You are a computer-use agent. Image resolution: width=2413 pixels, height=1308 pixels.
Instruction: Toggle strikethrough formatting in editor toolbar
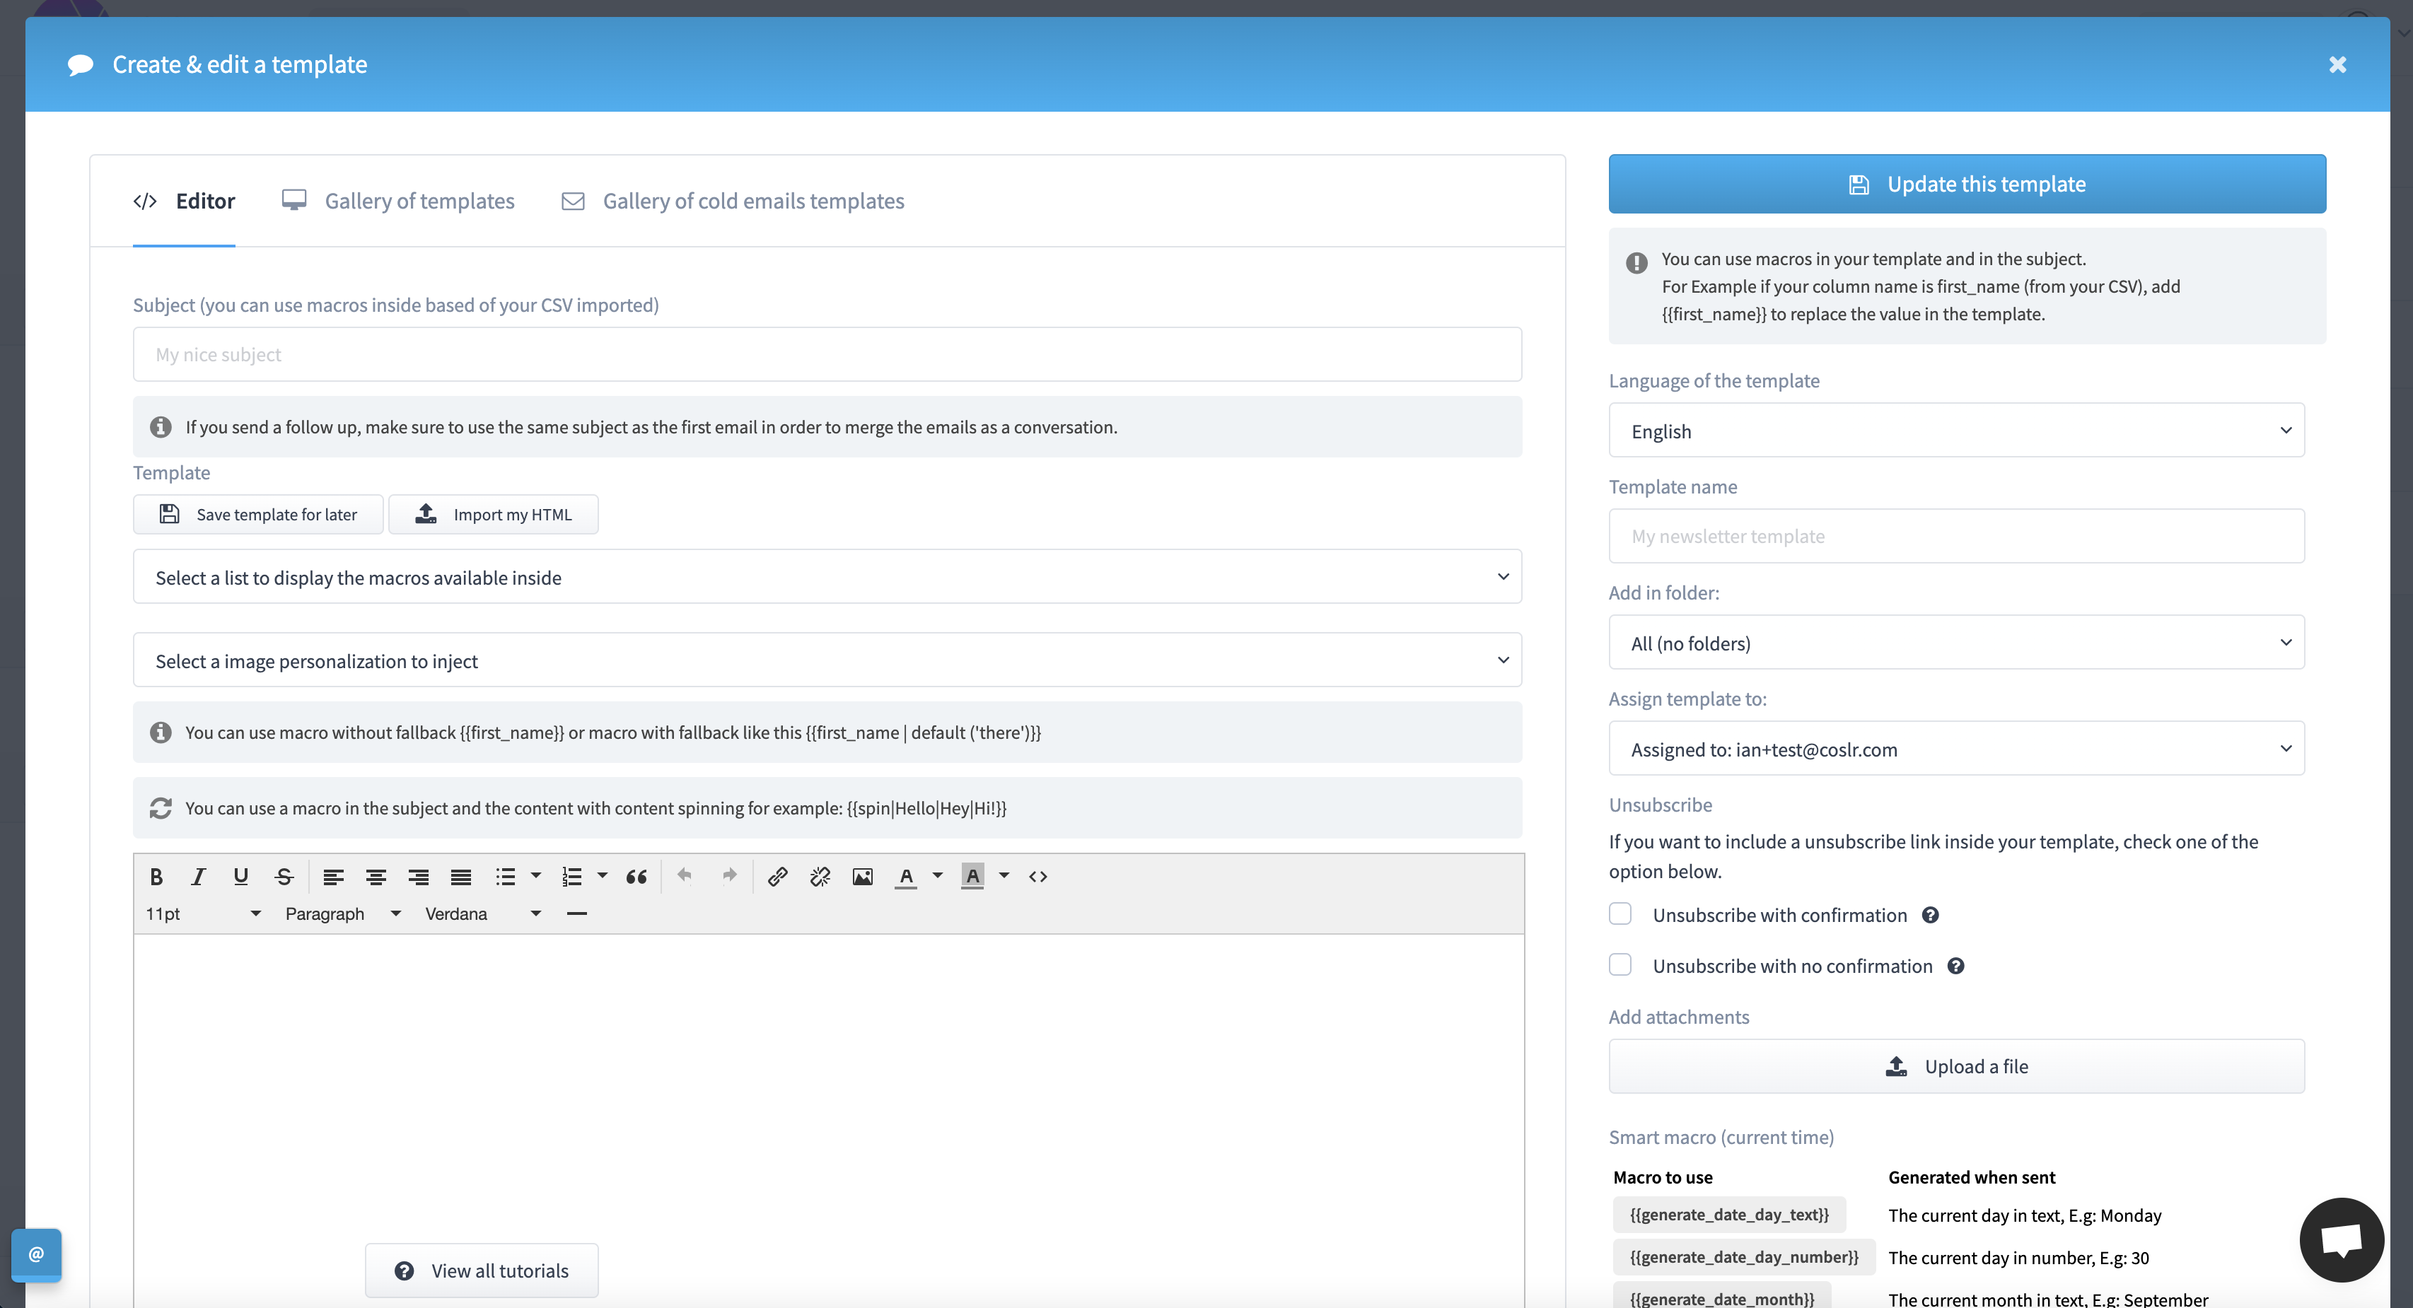point(284,877)
